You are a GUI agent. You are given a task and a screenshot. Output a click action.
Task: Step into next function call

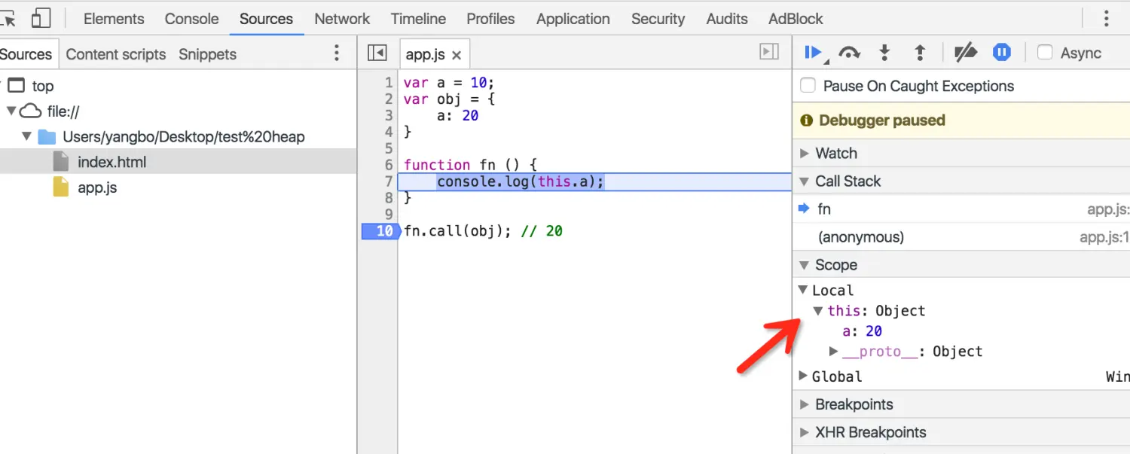(884, 53)
